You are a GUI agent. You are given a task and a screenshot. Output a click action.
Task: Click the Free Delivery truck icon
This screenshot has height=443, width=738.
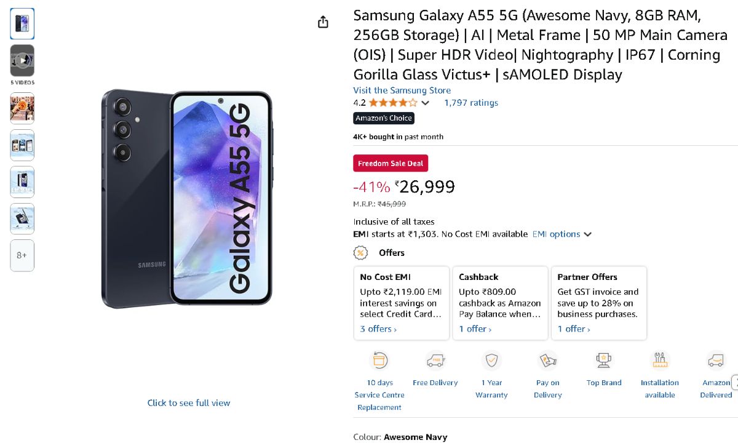[x=435, y=361]
